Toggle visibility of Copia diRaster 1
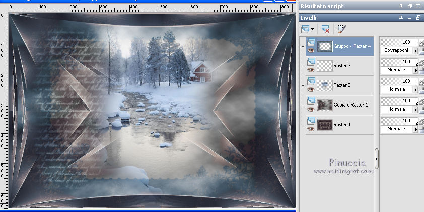This screenshot has height=212, width=424. pos(311,109)
